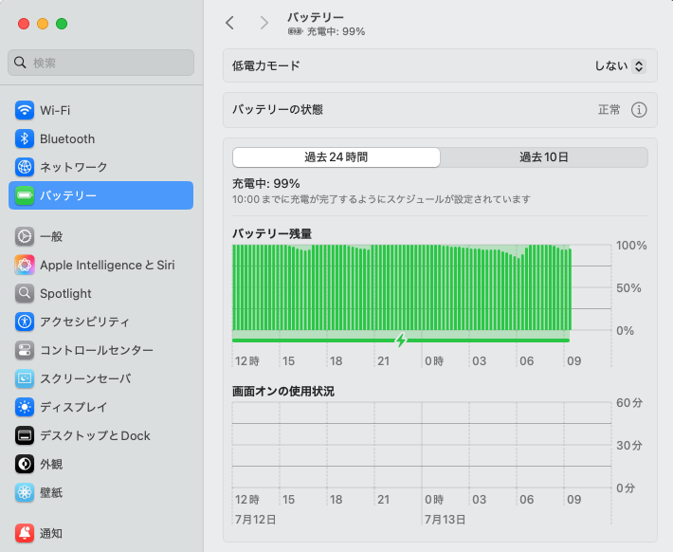Open Bluetooth settings from sidebar icon

click(x=25, y=138)
